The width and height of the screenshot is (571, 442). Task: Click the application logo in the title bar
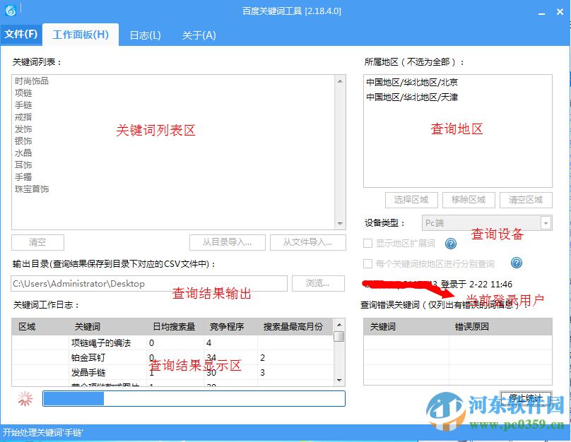click(10, 9)
